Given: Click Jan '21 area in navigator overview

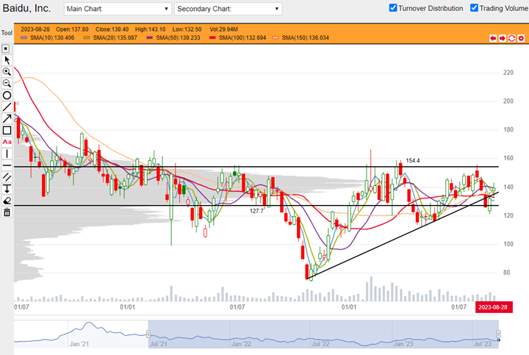Looking at the screenshot, I should click(x=79, y=344).
